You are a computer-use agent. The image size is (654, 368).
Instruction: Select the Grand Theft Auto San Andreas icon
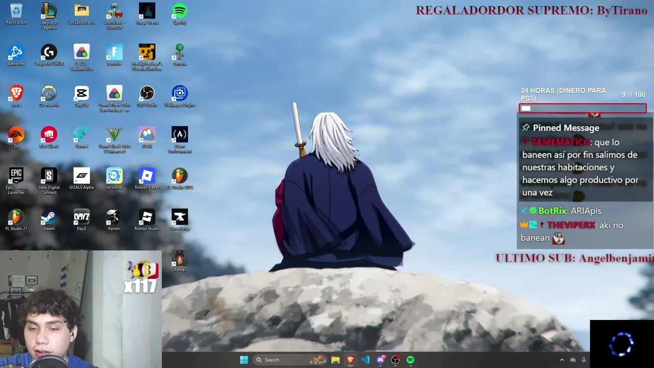114,99
